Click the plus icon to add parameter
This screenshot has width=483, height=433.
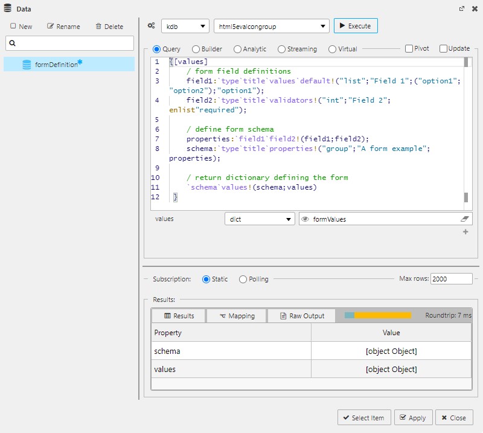point(465,232)
